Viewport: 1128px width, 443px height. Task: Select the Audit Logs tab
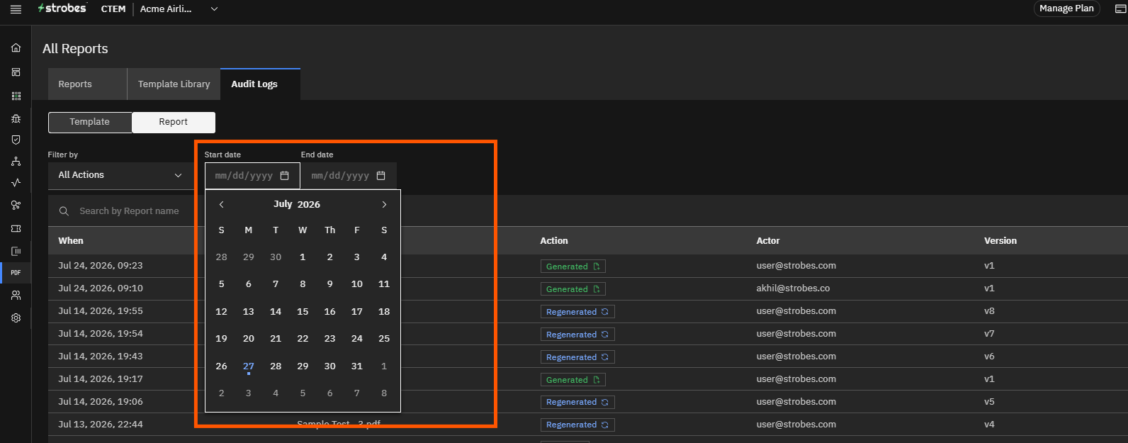pyautogui.click(x=260, y=84)
